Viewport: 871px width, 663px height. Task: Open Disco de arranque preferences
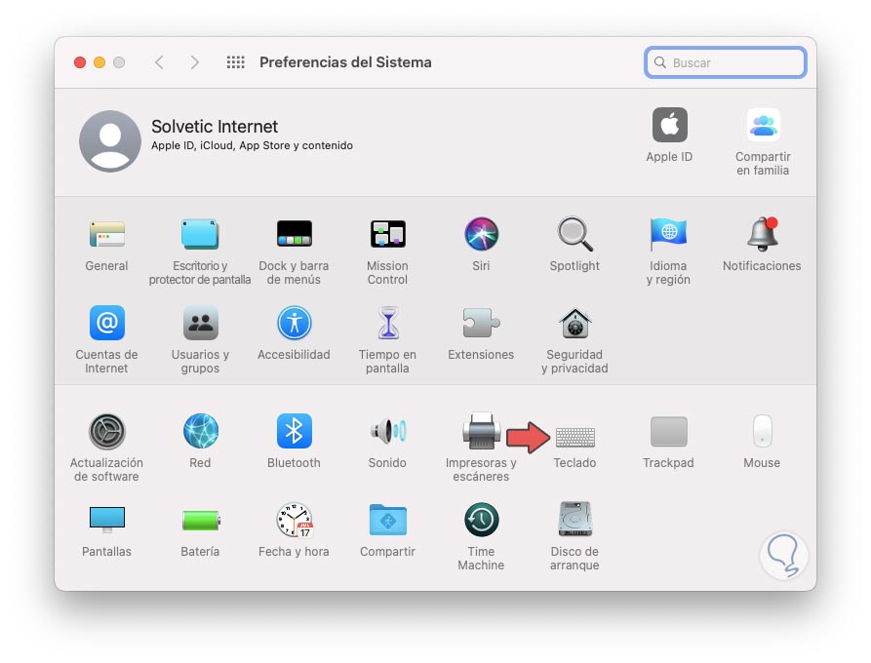574,521
